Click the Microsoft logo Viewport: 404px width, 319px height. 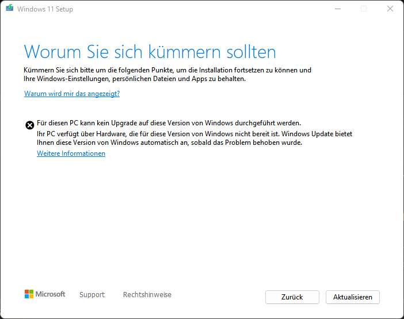[45, 294]
